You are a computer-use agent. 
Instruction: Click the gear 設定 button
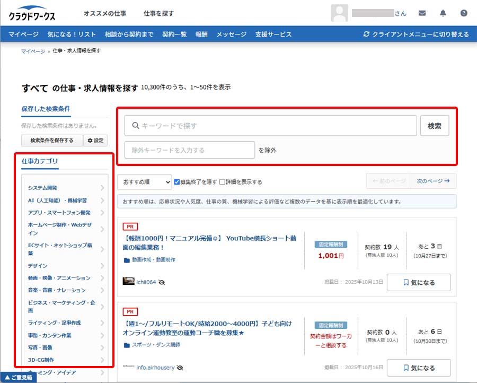pos(95,140)
